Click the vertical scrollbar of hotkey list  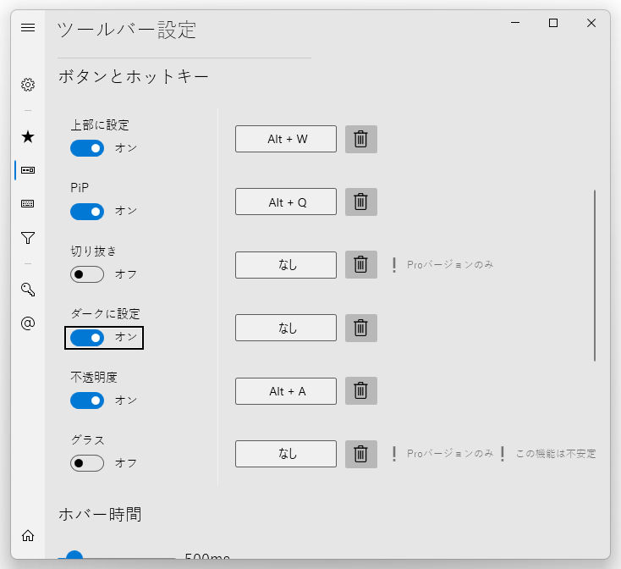click(595, 275)
